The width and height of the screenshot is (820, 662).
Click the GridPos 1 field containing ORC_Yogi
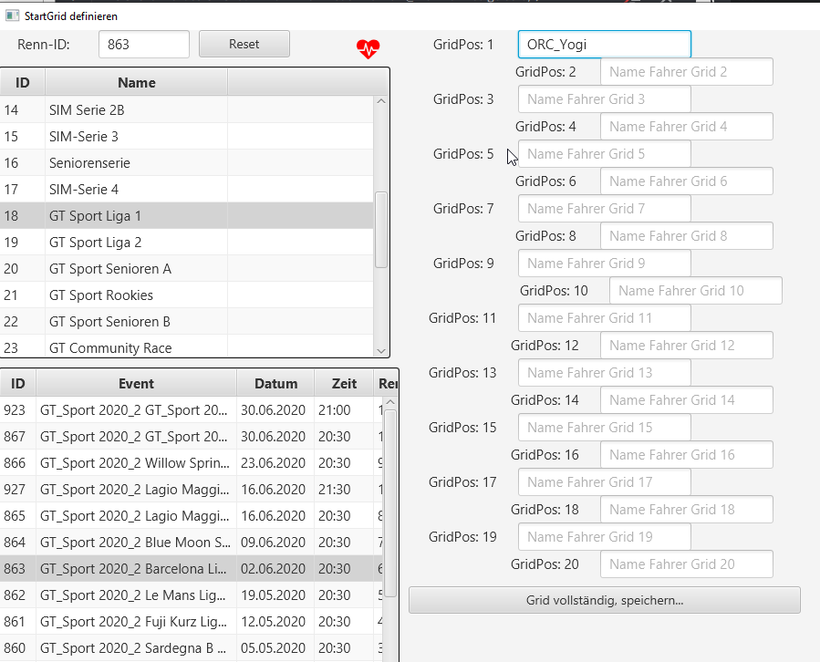point(604,45)
